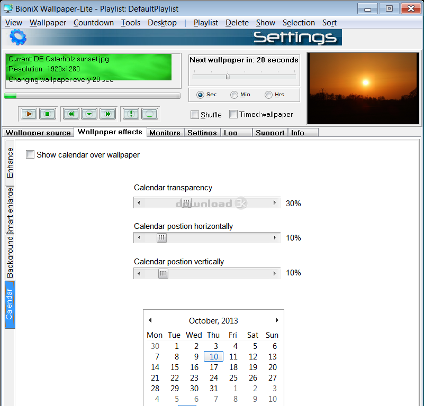Click the green current wallpaper info panel
The height and width of the screenshot is (406, 424).
click(x=88, y=67)
